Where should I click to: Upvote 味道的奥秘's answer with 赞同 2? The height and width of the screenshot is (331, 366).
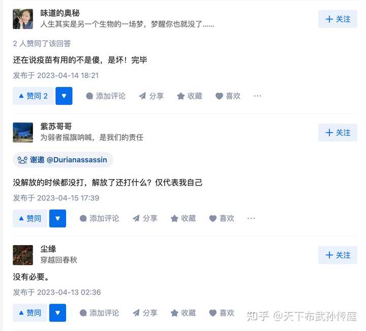pyautogui.click(x=33, y=96)
